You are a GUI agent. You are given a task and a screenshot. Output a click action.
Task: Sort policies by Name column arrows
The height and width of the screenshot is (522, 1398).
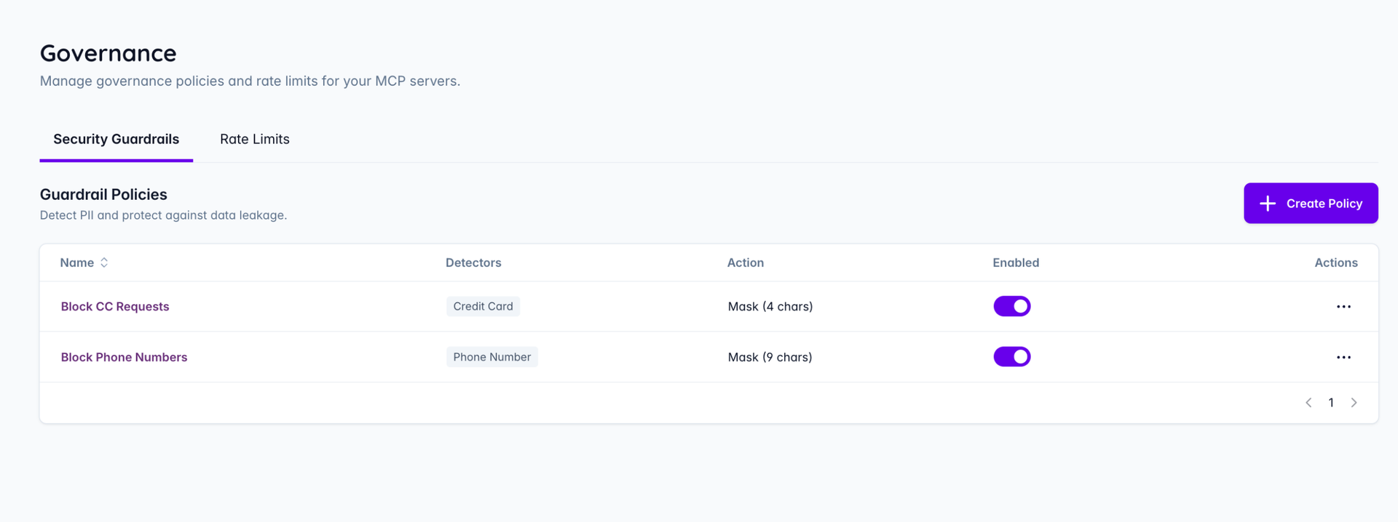[x=104, y=262]
